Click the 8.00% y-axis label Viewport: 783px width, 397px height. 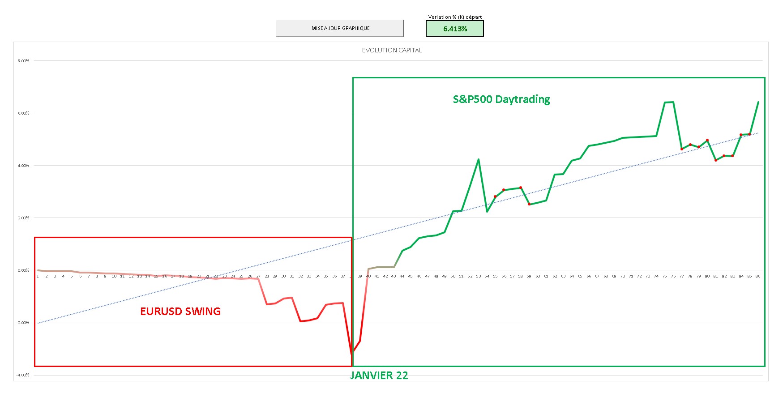(x=23, y=61)
